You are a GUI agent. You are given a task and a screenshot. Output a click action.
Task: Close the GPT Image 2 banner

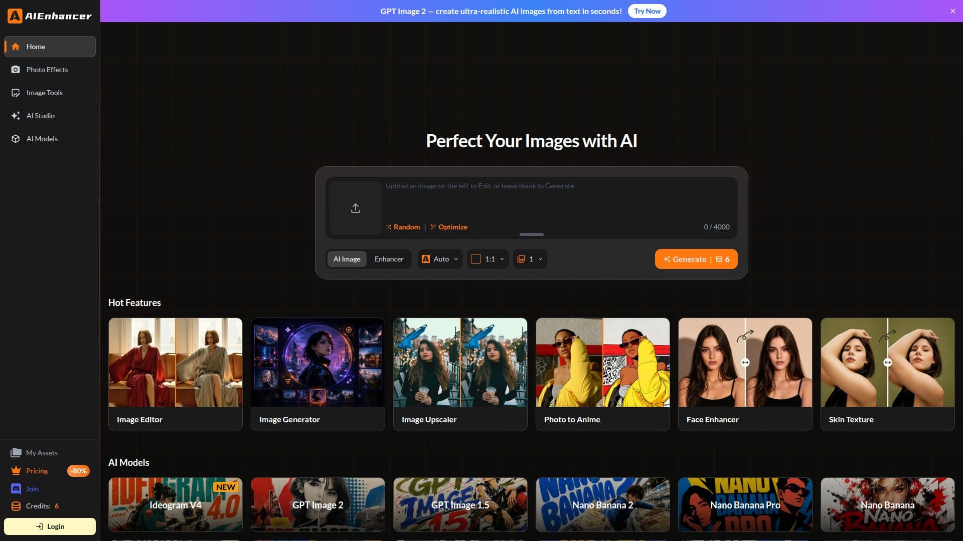tap(952, 11)
